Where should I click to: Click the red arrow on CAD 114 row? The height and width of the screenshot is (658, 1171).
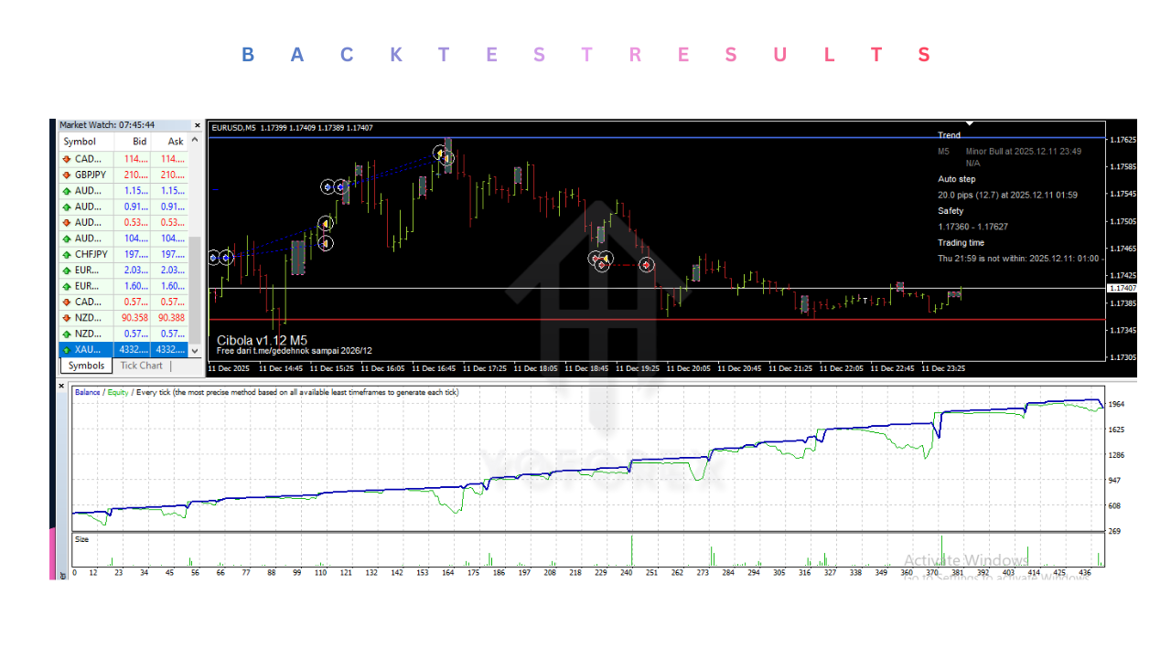67,159
